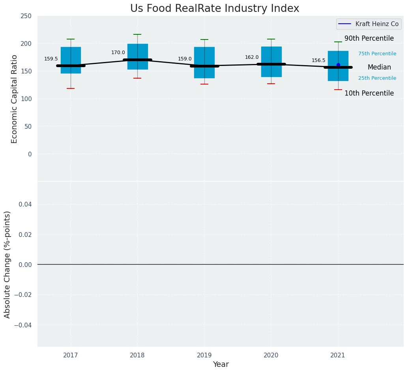This screenshot has height=372, width=408.
Task: Click the green 90th percentile cap above 2018
Action: pyautogui.click(x=137, y=34)
